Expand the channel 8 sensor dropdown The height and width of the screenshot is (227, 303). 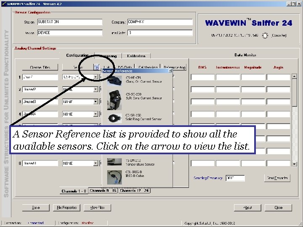click(x=96, y=163)
